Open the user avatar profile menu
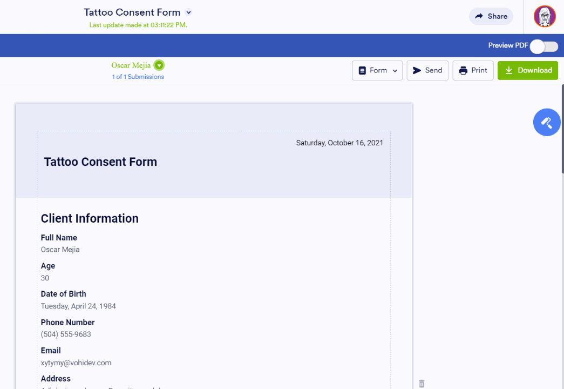The height and width of the screenshot is (389, 564). [545, 17]
